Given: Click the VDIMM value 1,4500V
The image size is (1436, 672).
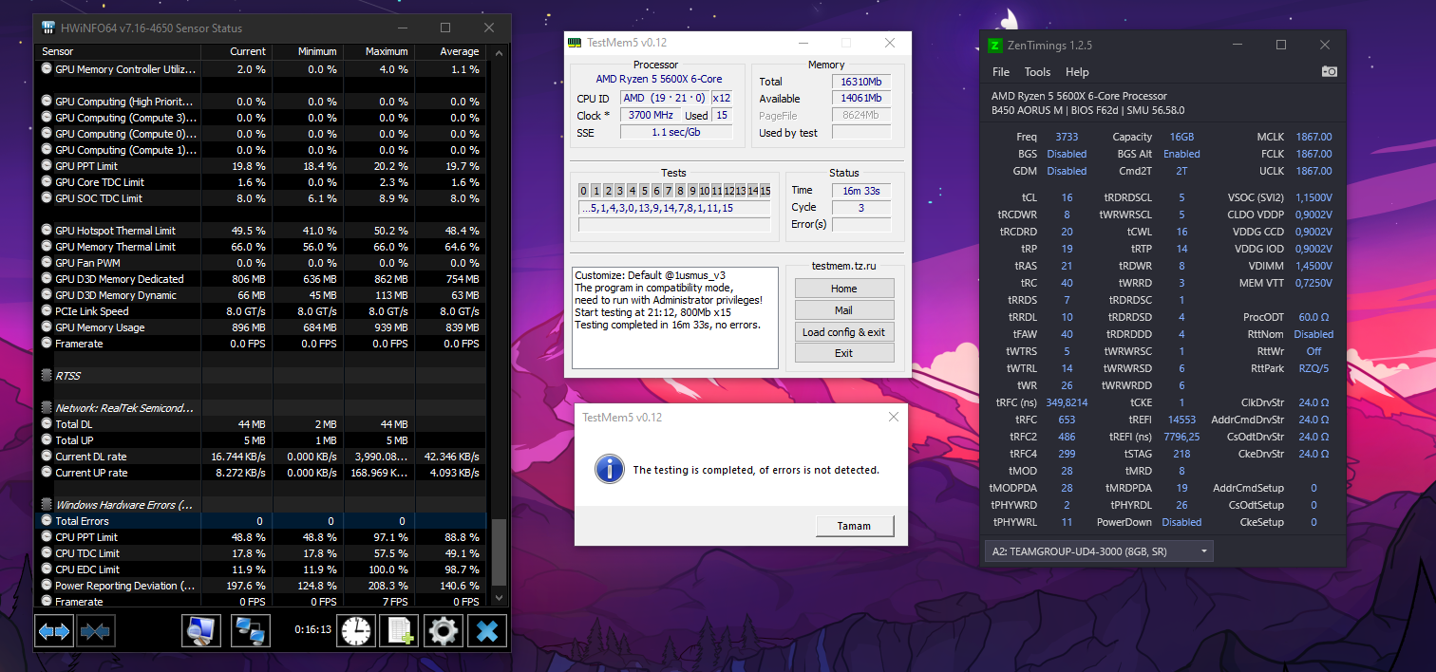Looking at the screenshot, I should coord(1312,266).
